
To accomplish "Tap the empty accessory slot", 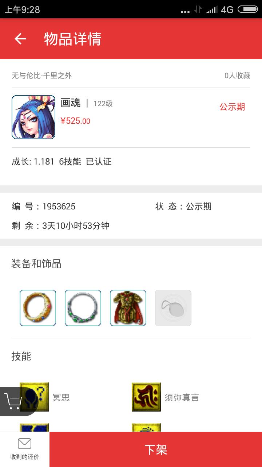I will click(x=173, y=308).
